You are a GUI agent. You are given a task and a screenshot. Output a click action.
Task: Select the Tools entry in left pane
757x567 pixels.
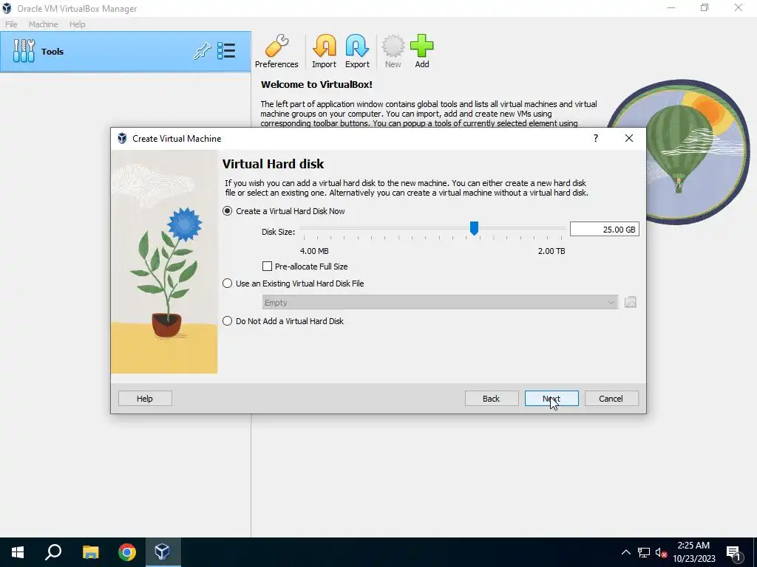pos(126,52)
